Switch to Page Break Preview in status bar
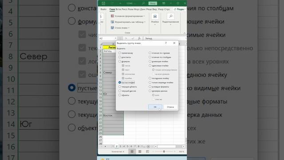The height and width of the screenshot is (160, 284). [x=147, y=152]
